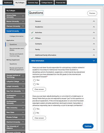This screenshot has width=104, height=133.
Task: Select Yes for the disciplinary violation question
Action: [x=34, y=80]
